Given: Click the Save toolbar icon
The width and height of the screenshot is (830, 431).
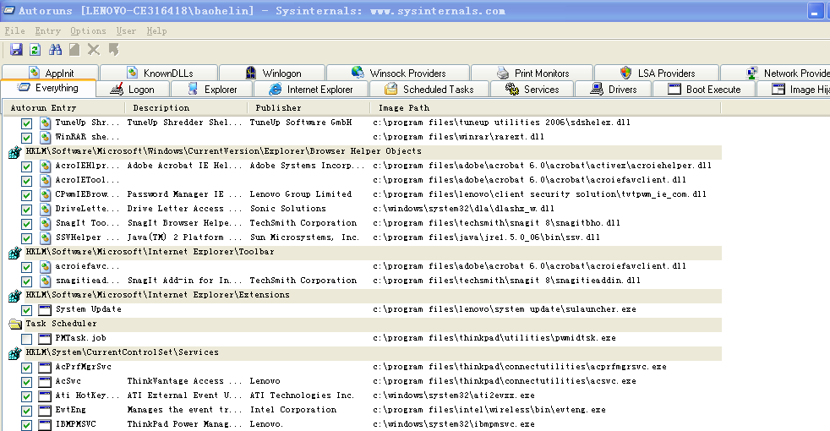Looking at the screenshot, I should pos(16,50).
